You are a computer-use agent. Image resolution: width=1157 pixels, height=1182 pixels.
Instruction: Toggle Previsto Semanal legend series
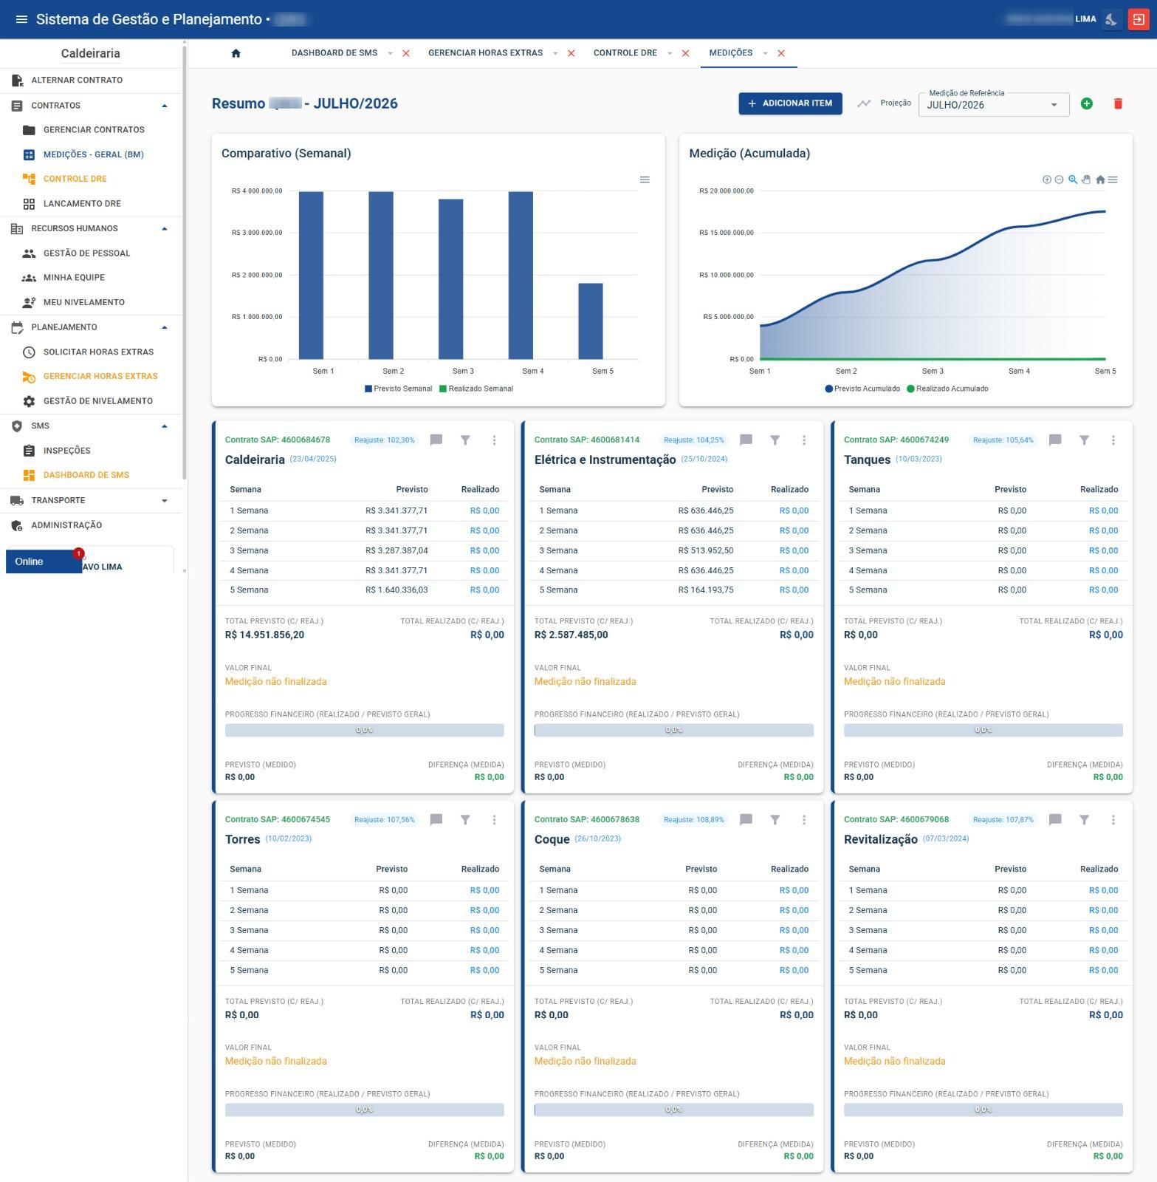pyautogui.click(x=399, y=389)
